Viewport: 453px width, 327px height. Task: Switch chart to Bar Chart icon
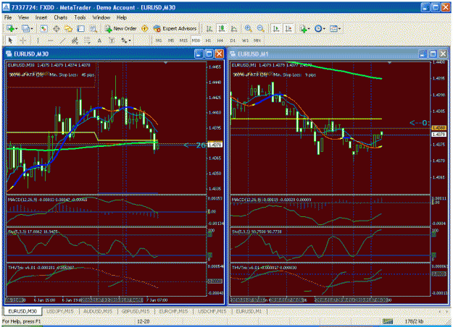[x=209, y=28]
